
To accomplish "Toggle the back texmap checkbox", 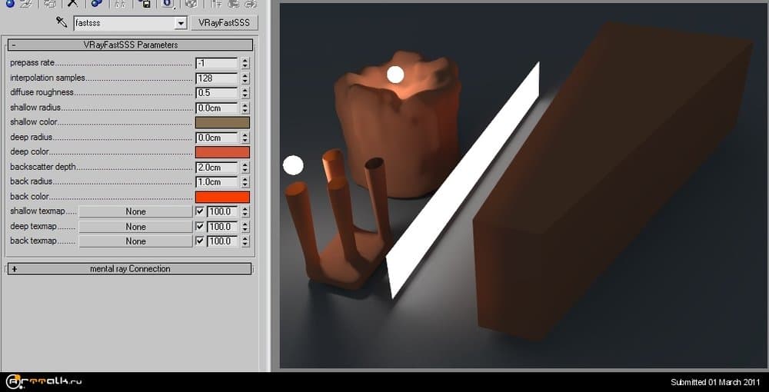I will point(200,241).
